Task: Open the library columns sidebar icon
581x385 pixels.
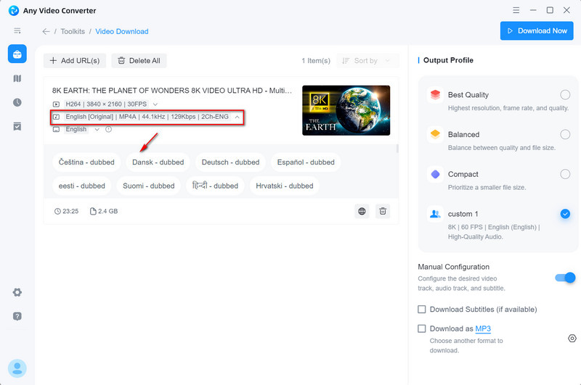Action: 17,78
